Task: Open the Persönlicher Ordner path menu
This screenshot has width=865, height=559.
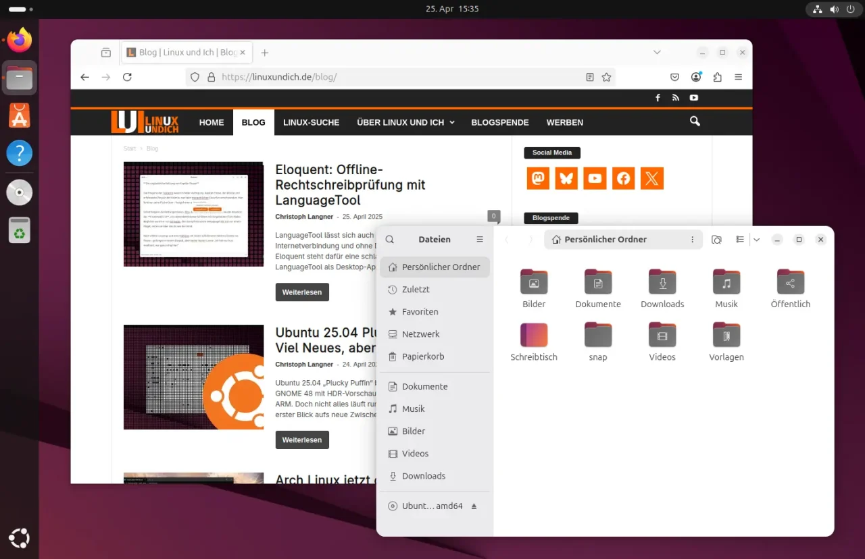Action: point(692,240)
